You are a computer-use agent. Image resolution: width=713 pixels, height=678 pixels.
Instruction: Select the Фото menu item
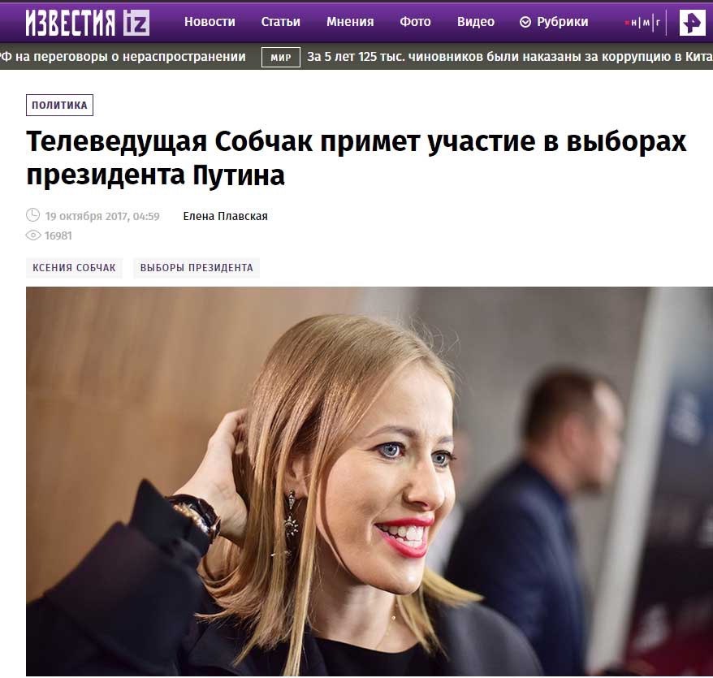pos(415,22)
